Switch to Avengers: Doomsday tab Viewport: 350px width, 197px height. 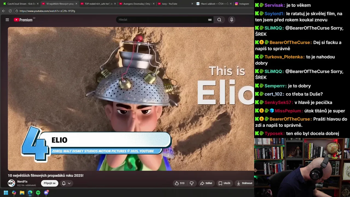(x=137, y=4)
